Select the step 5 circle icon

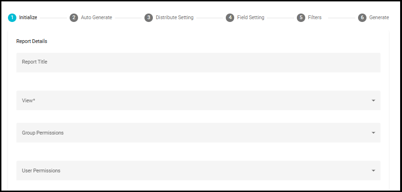(301, 18)
